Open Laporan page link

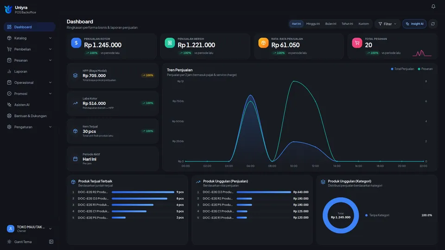click(30, 71)
